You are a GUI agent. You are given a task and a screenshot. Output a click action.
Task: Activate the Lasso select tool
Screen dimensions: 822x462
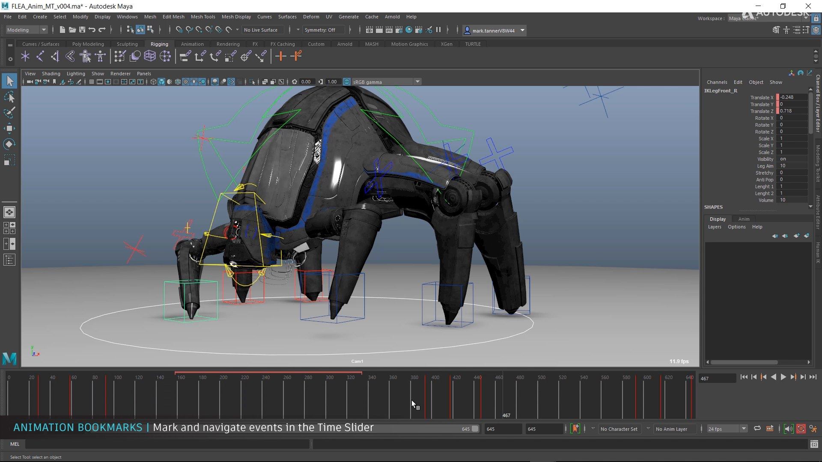9,97
